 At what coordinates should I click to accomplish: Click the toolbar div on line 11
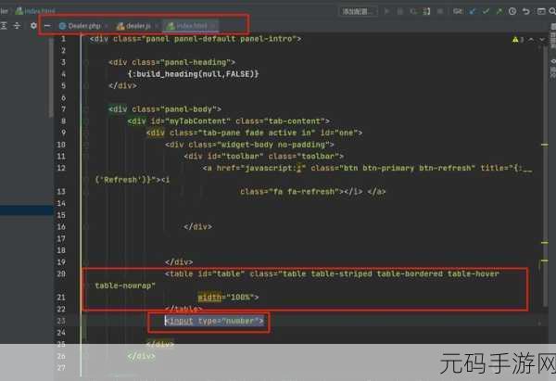click(264, 156)
